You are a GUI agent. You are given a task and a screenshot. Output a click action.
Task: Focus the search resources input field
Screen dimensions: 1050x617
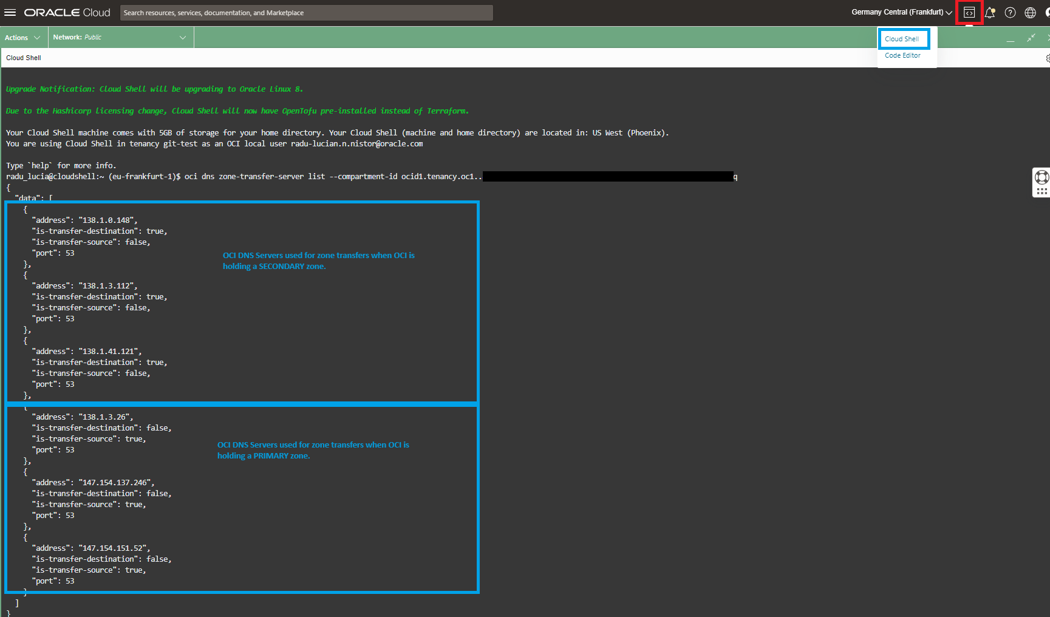pos(306,13)
